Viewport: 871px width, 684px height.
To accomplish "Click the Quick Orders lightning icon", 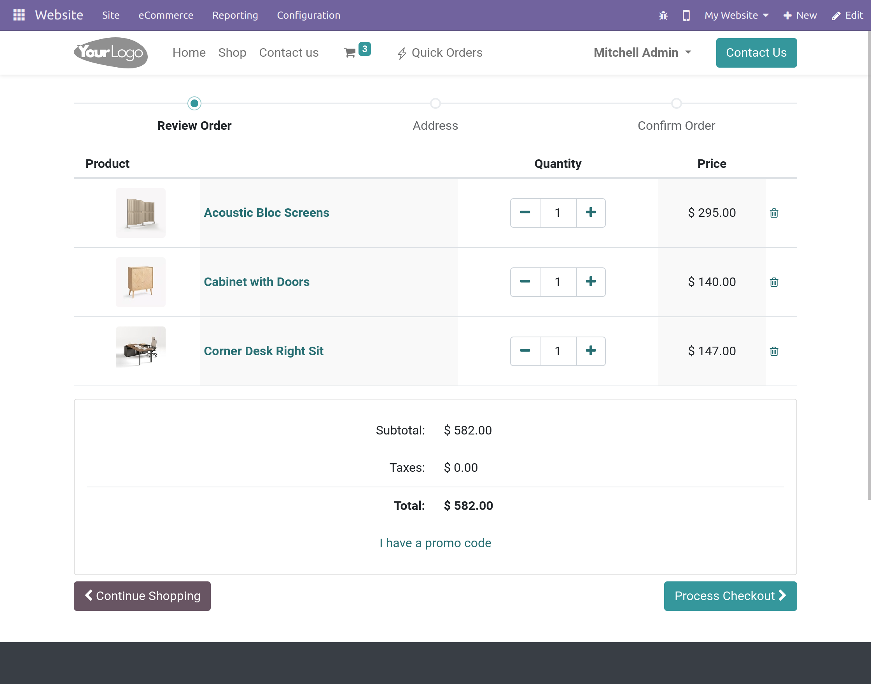I will (x=402, y=52).
